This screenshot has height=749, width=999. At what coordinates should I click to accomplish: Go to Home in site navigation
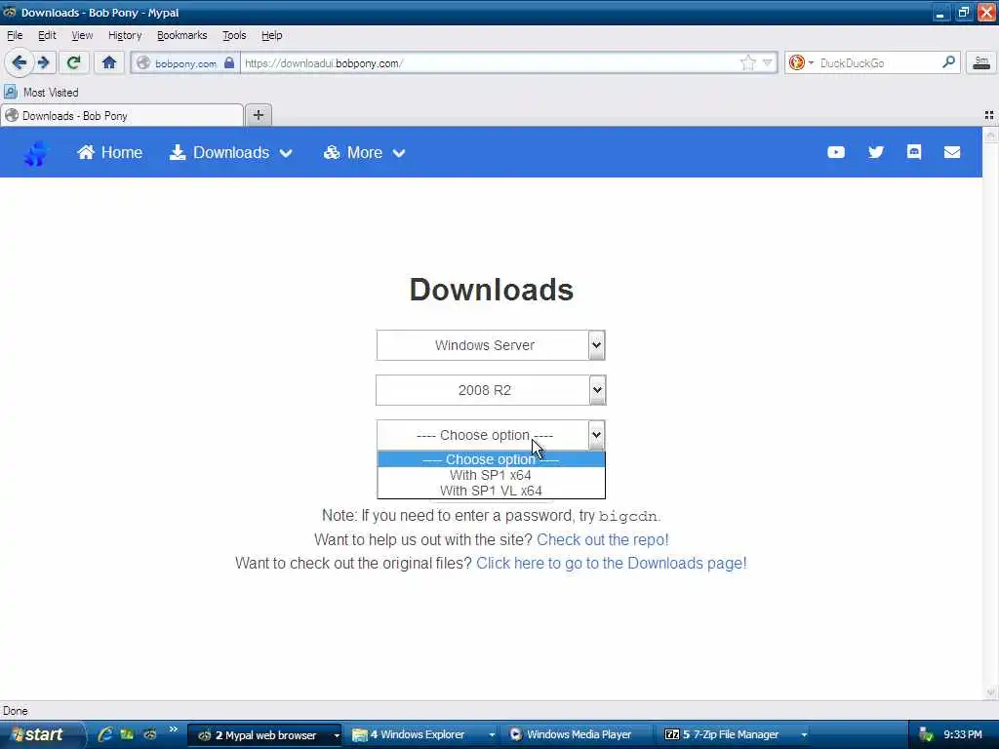[109, 152]
